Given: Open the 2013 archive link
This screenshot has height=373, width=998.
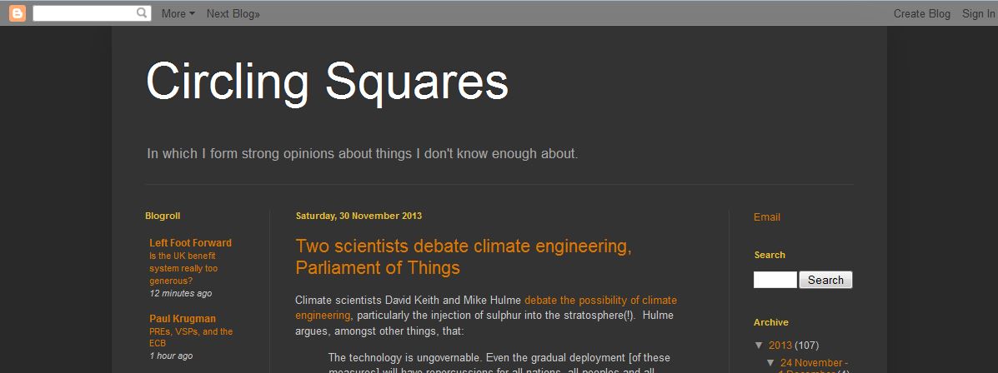Looking at the screenshot, I should tap(780, 346).
